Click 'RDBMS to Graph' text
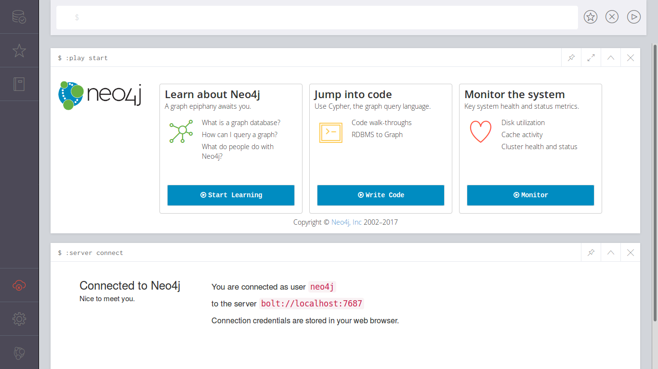This screenshot has height=369, width=658. pos(377,135)
